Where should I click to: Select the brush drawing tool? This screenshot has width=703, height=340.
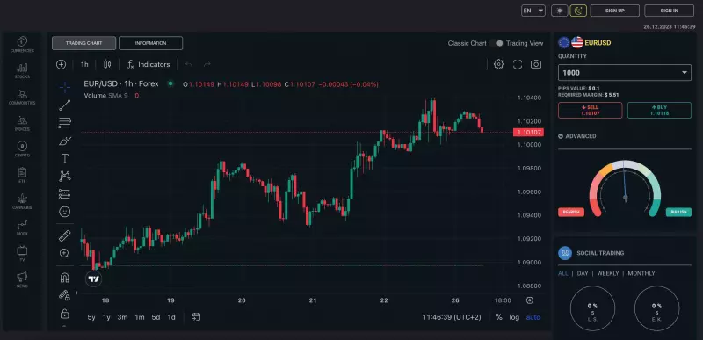pyautogui.click(x=64, y=141)
